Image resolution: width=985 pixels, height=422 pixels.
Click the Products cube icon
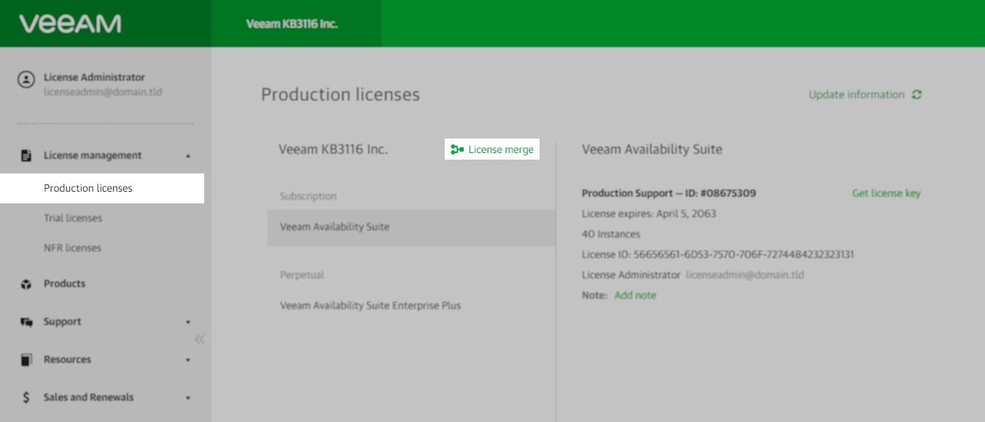tap(26, 284)
